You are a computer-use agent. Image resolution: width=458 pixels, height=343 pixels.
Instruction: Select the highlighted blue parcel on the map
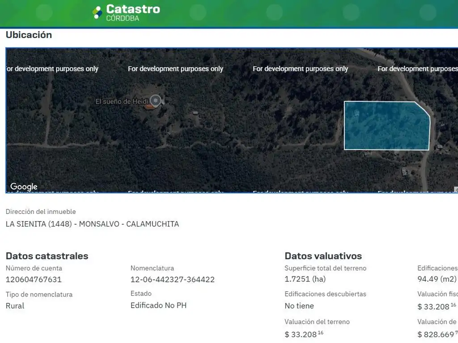(386, 126)
